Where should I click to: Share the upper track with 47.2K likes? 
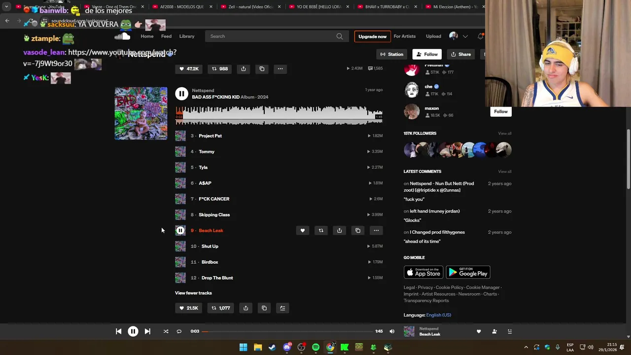click(x=244, y=69)
